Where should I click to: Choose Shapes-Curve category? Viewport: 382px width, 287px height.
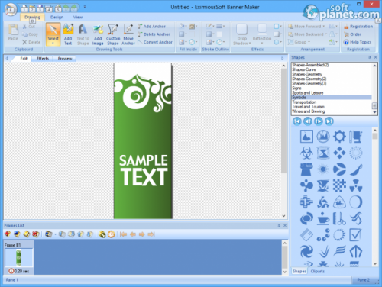tap(332, 69)
